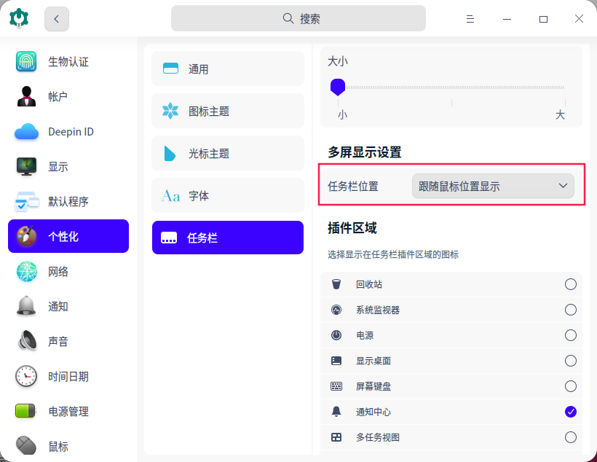Click the 电源管理 label in sidebar
This screenshot has height=462, width=597.
click(68, 411)
